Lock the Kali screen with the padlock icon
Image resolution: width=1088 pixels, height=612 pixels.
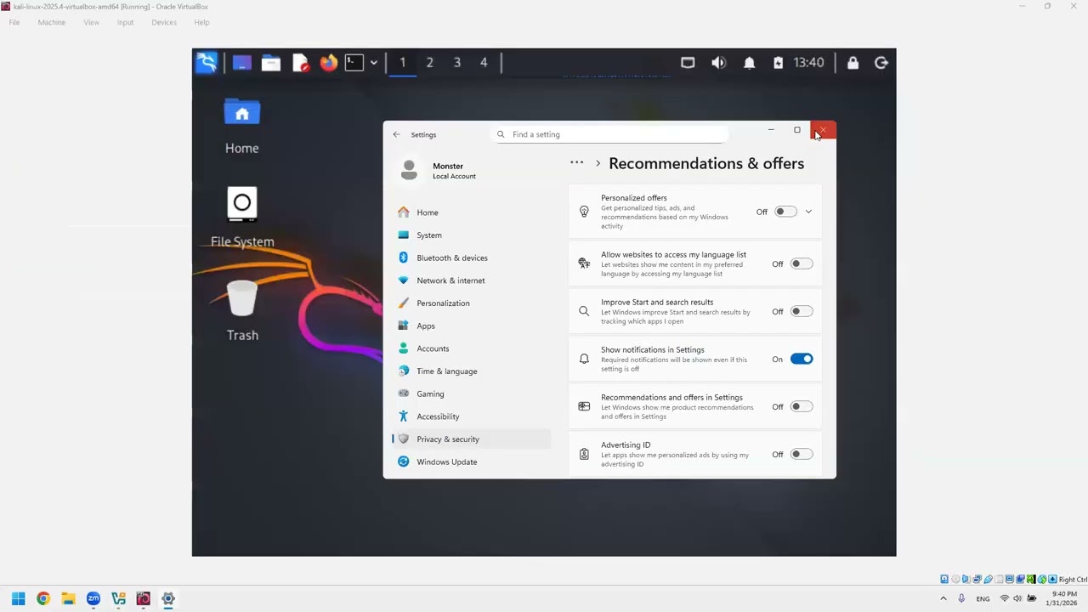click(x=853, y=62)
